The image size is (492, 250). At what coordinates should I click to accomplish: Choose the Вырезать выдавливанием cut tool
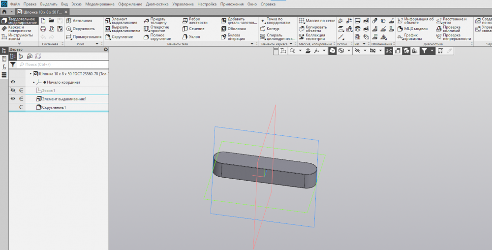point(122,29)
